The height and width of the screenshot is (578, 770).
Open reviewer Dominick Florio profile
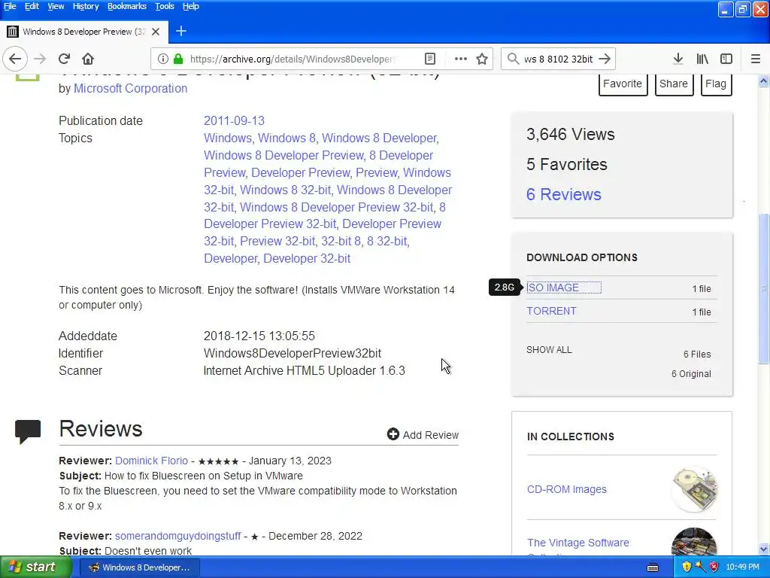(151, 461)
